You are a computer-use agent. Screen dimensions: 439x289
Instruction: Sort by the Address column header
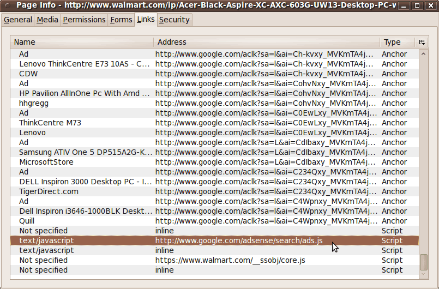(267, 42)
